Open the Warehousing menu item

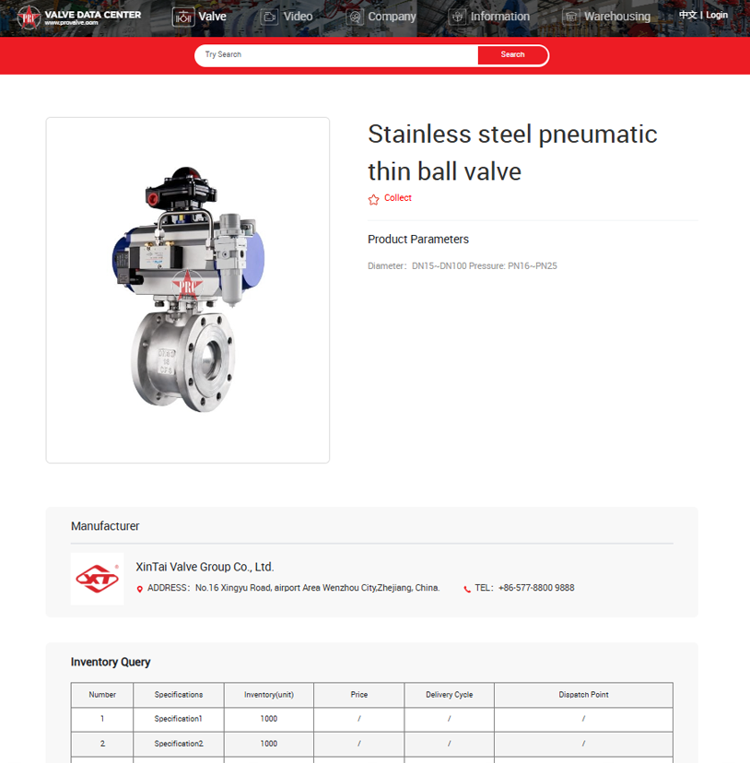616,17
